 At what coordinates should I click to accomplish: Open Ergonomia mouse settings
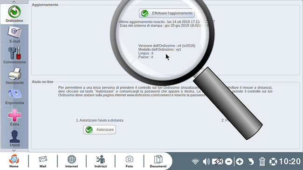point(14,96)
